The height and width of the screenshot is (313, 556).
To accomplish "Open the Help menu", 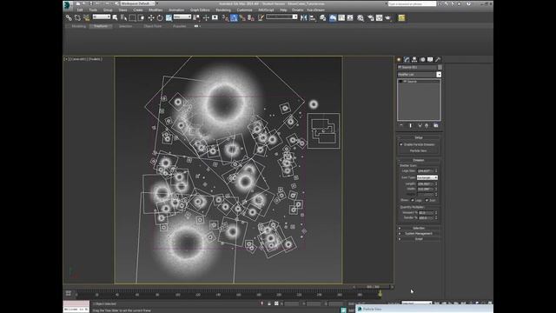I will [283, 10].
